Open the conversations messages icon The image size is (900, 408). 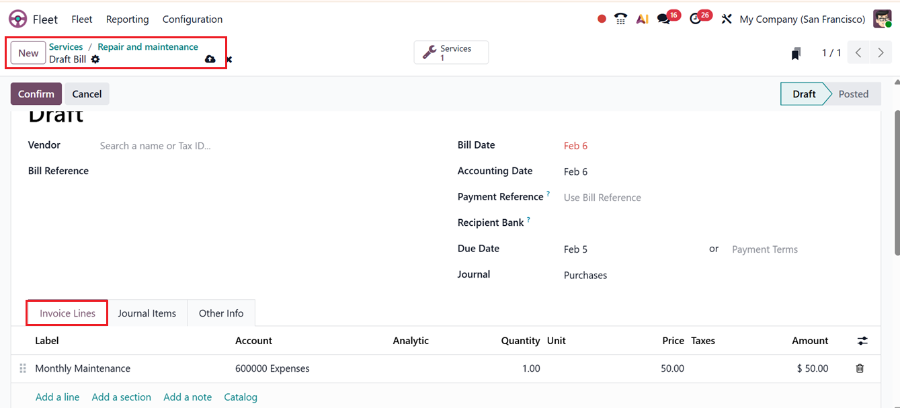[x=664, y=19]
